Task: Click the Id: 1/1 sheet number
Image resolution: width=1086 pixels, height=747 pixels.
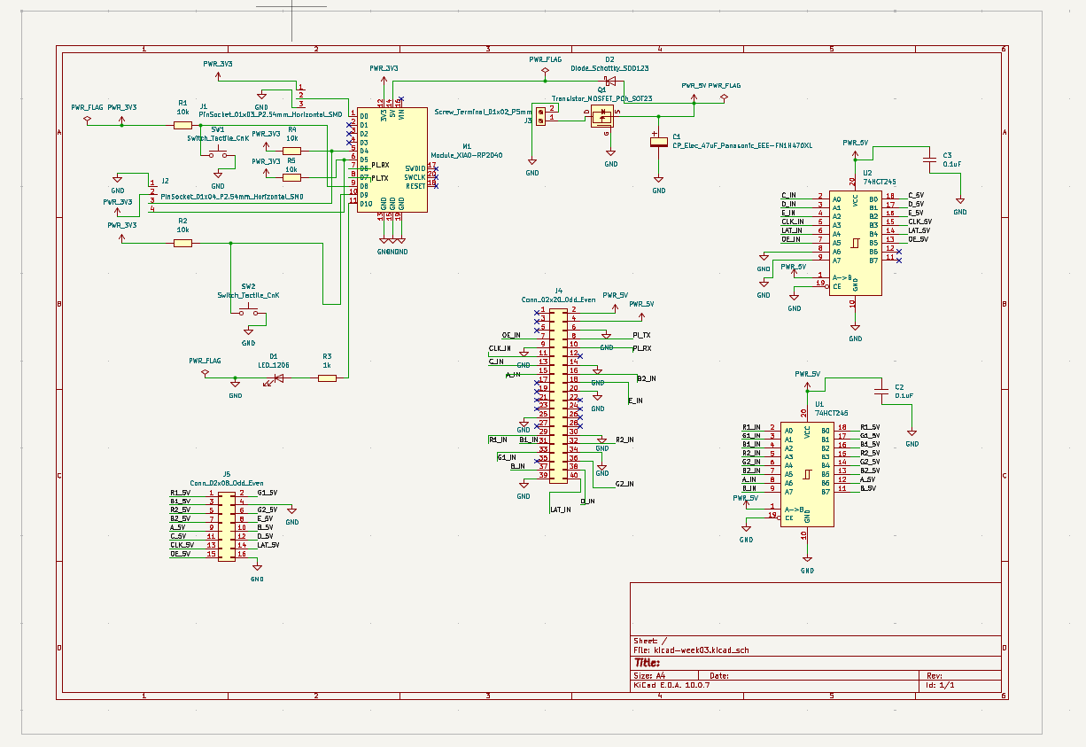Action: point(939,685)
